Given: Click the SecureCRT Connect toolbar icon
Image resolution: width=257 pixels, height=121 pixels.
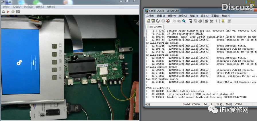Looking at the screenshot, I should [x=148, y=21].
